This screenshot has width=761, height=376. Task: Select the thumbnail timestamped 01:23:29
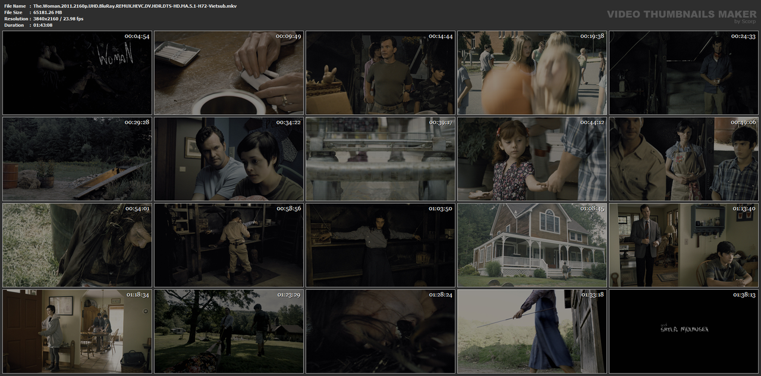(x=229, y=331)
